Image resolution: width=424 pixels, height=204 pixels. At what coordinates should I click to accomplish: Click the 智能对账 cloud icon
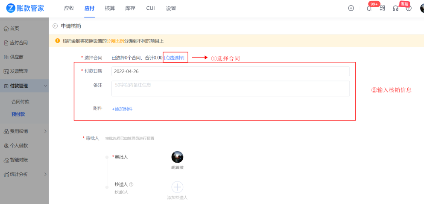coord(6,160)
